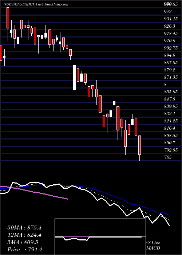182x255 pixels.
Task: Pick the 808.55 price level label
Action: [170, 136]
